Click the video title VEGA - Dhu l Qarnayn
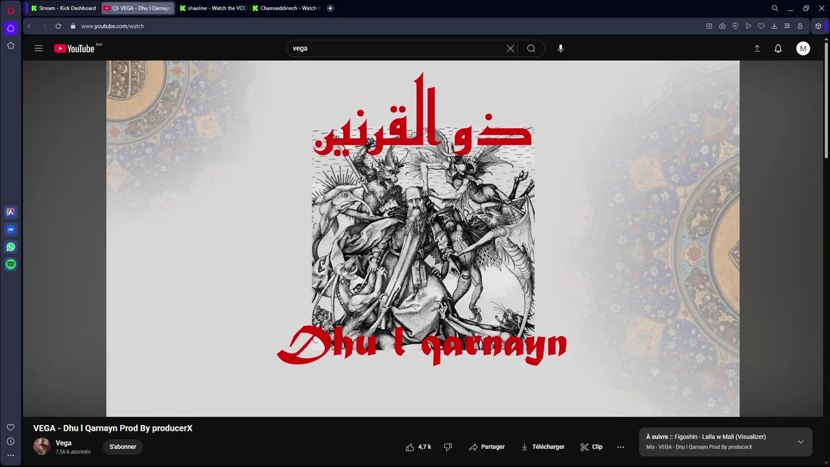The image size is (830, 467). pyautogui.click(x=113, y=428)
